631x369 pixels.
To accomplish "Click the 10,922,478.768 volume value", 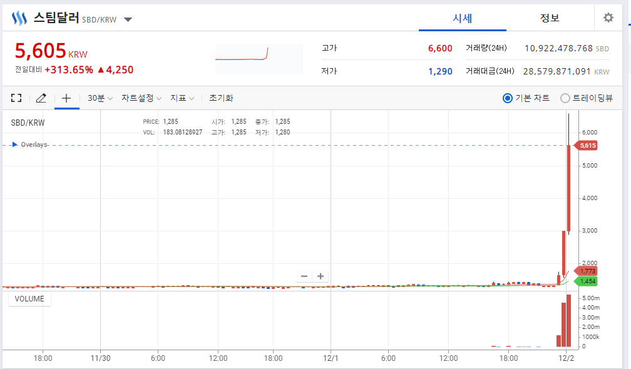I will [558, 48].
